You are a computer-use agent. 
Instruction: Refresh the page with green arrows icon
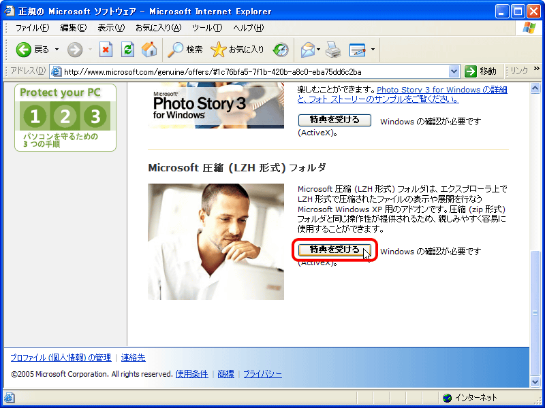click(127, 50)
